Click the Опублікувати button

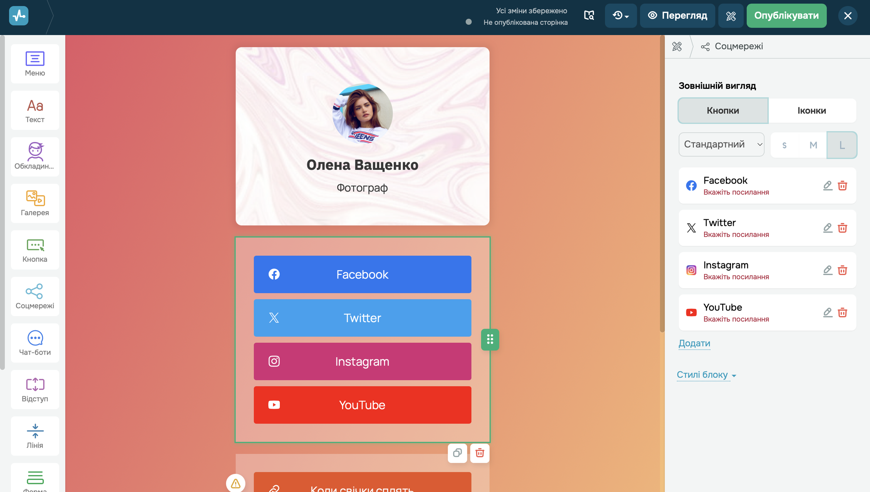[x=786, y=15]
